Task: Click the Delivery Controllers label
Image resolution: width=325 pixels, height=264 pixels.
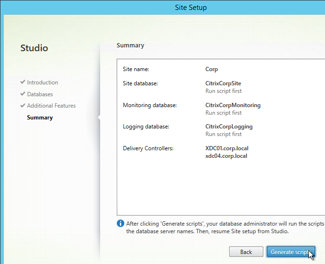Action: [148, 148]
